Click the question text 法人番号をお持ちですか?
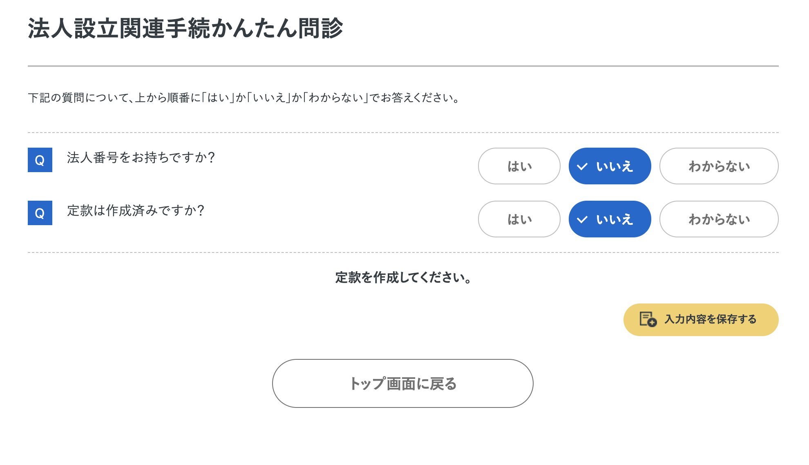 click(x=141, y=157)
